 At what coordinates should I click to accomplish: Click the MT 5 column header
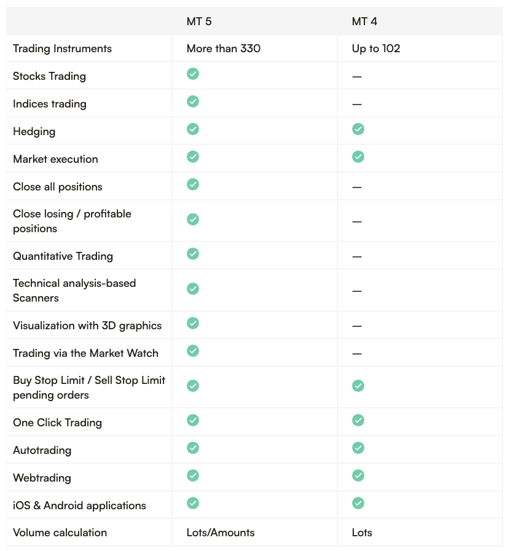click(199, 21)
